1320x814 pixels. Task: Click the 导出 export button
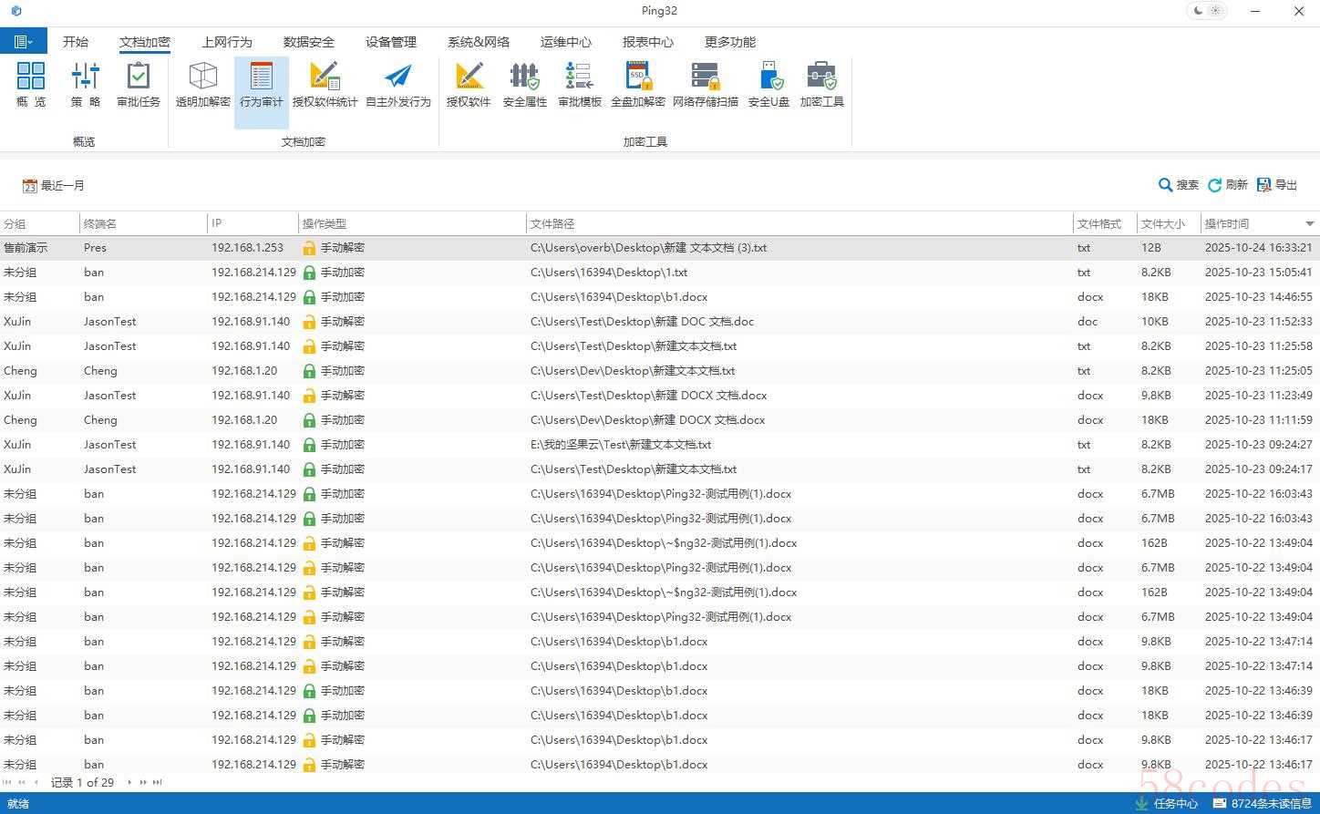click(x=1277, y=185)
